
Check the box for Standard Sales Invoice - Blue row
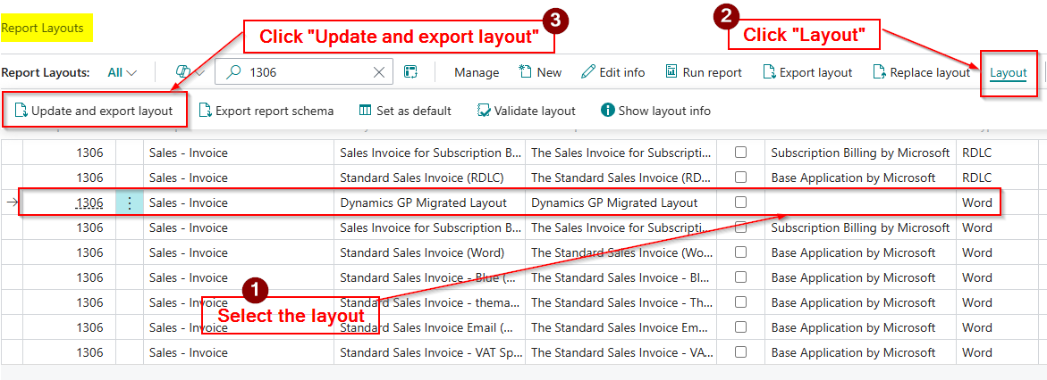pos(740,277)
